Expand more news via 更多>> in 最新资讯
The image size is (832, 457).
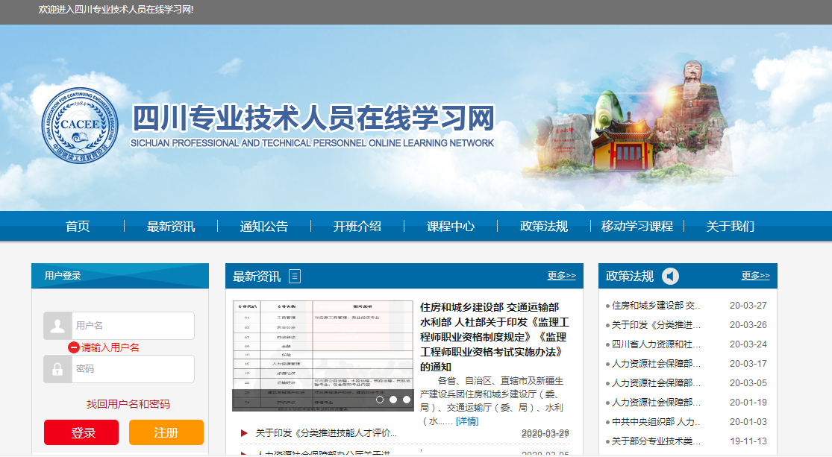tap(561, 276)
